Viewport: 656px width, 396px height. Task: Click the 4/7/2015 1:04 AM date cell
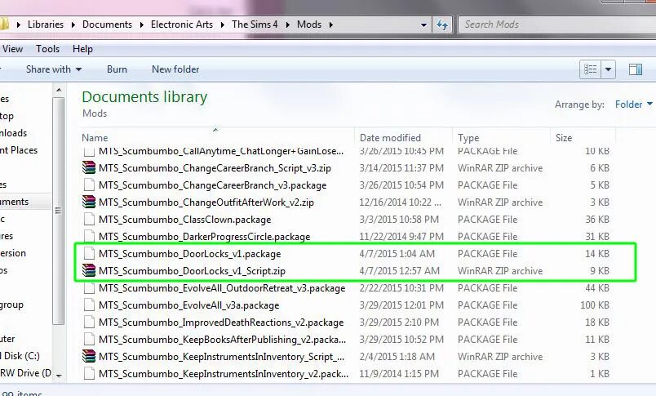pyautogui.click(x=397, y=254)
